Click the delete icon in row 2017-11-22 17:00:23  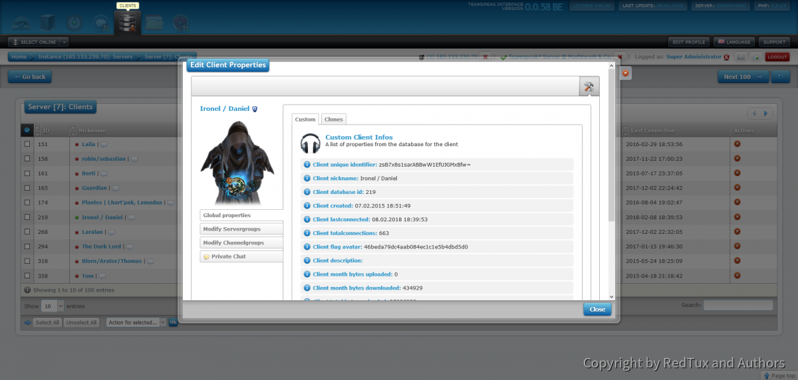tap(737, 158)
